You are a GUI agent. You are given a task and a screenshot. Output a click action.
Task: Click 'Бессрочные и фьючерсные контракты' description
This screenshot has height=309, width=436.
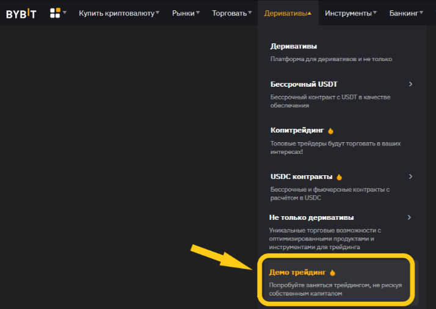(x=330, y=194)
